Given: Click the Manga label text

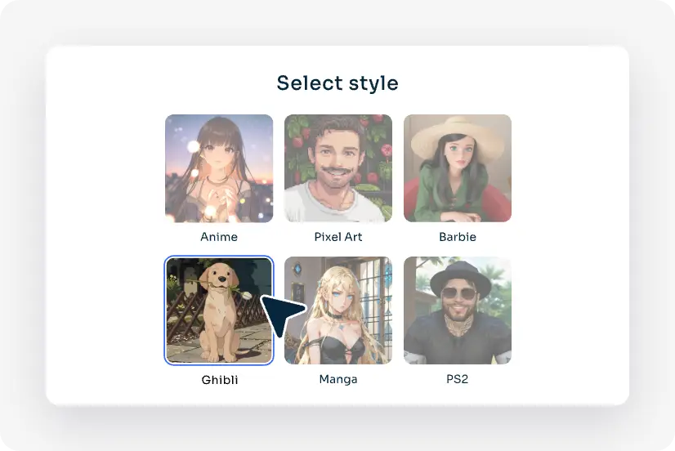Looking at the screenshot, I should coord(338,379).
